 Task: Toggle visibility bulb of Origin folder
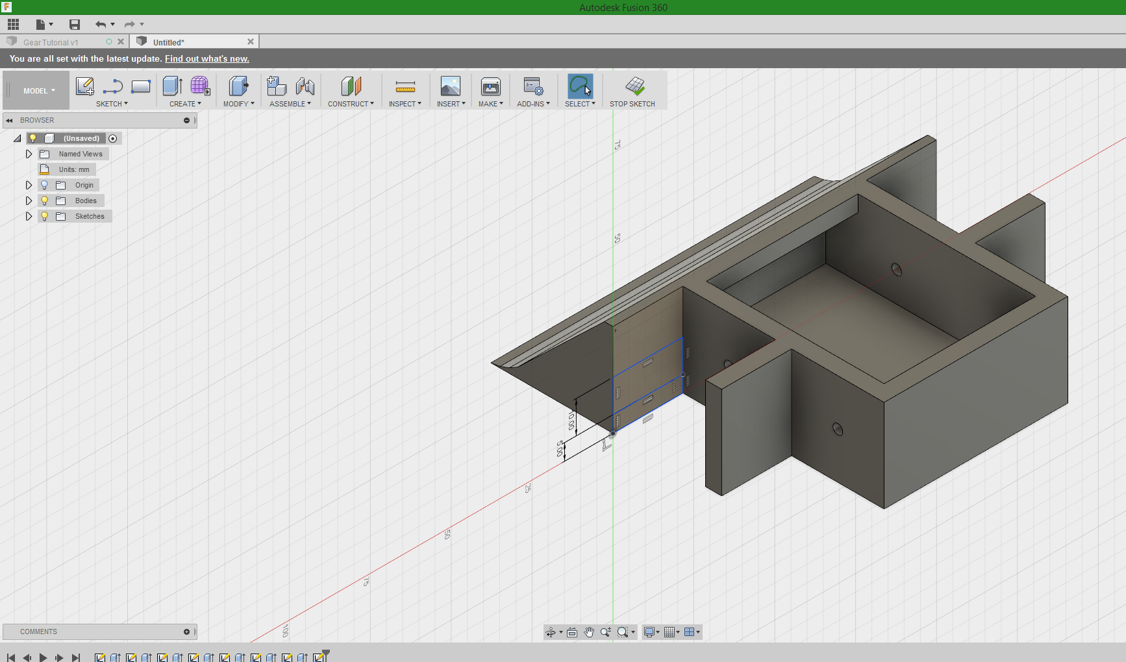45,185
